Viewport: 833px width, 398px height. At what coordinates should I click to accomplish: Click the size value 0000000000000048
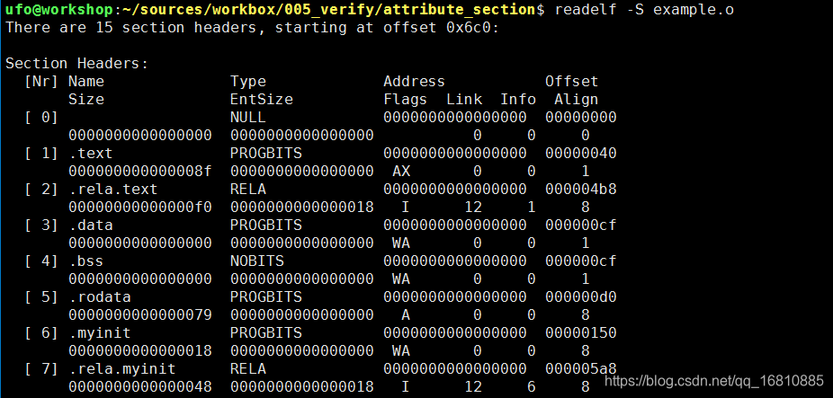pyautogui.click(x=139, y=386)
